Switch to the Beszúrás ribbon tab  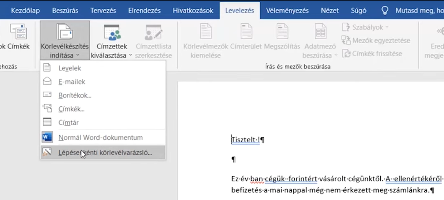point(65,10)
